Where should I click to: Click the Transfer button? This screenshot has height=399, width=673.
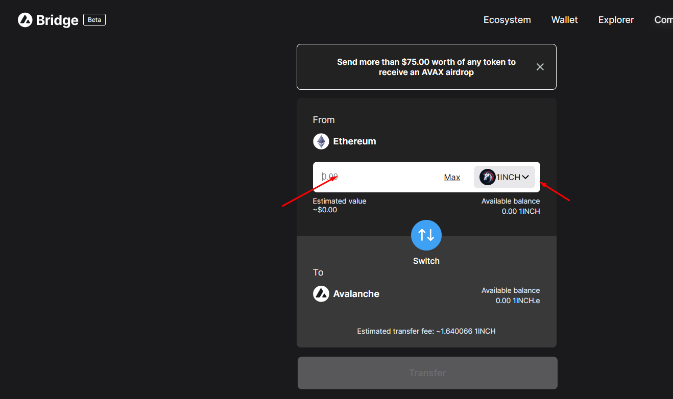tap(427, 373)
